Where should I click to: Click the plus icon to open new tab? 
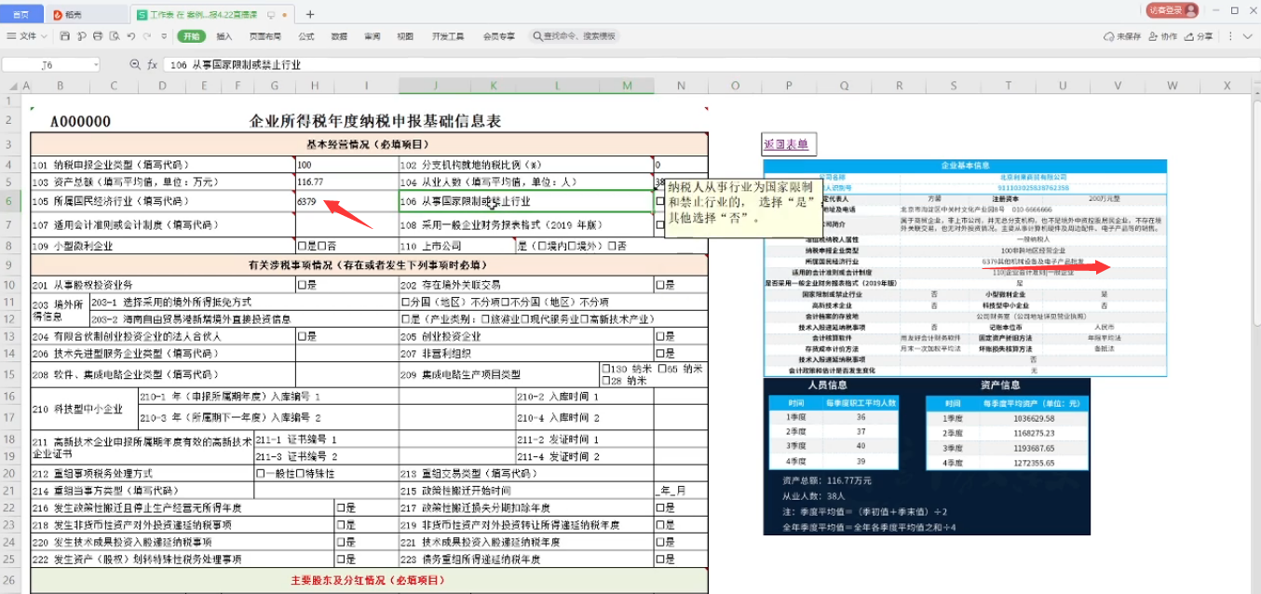coord(310,14)
